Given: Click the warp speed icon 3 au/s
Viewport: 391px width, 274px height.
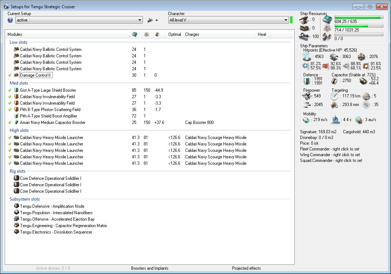Looking at the screenshot, I should [358, 120].
